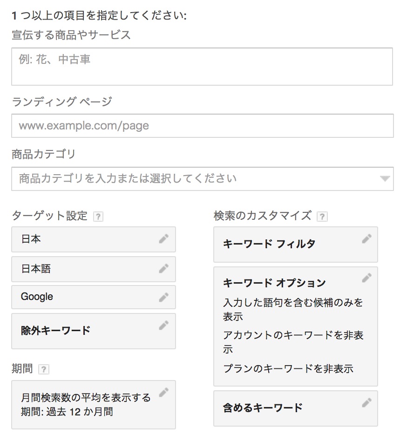This screenshot has height=435, width=407.
Task: Edit the 日本語 language targeting setting
Action: click(163, 269)
